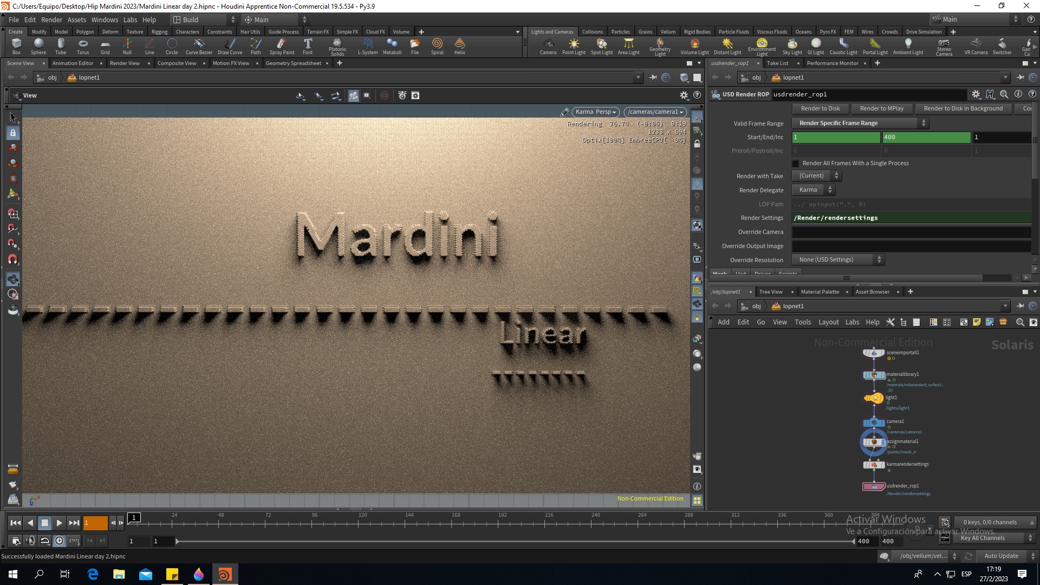Switch to the Render View tab
The image size is (1040, 585).
click(x=125, y=63)
